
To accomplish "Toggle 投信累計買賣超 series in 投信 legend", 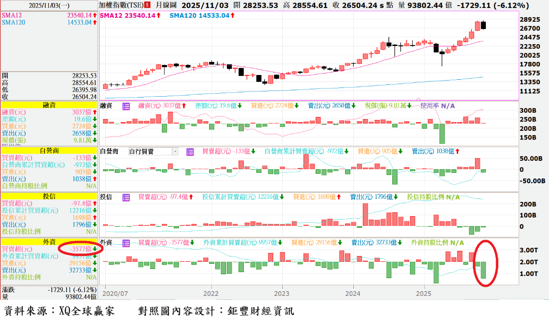I will click(x=241, y=197).
